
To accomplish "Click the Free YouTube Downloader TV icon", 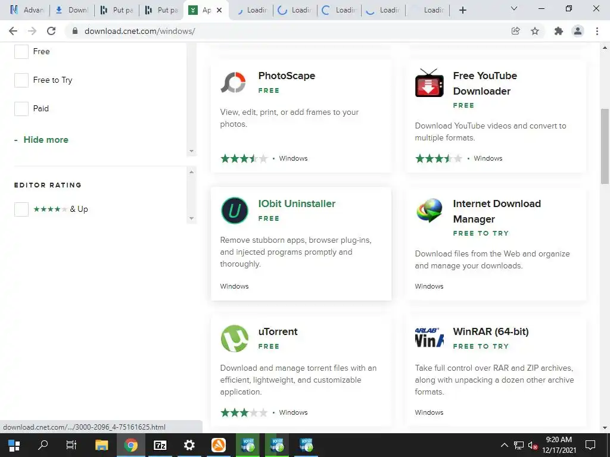I will [429, 82].
